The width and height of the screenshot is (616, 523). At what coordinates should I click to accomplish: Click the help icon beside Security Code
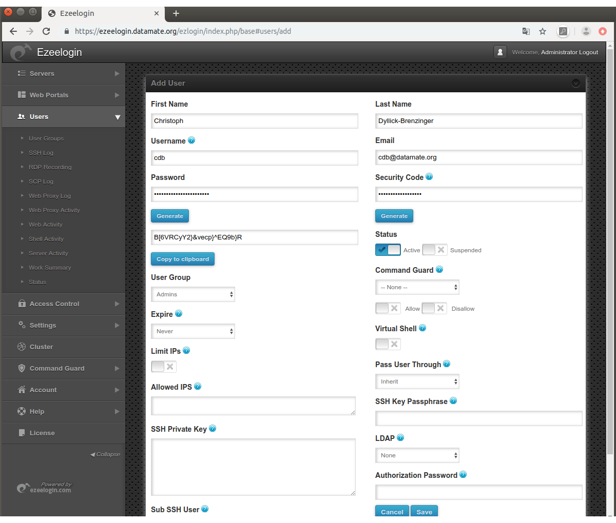(x=429, y=177)
